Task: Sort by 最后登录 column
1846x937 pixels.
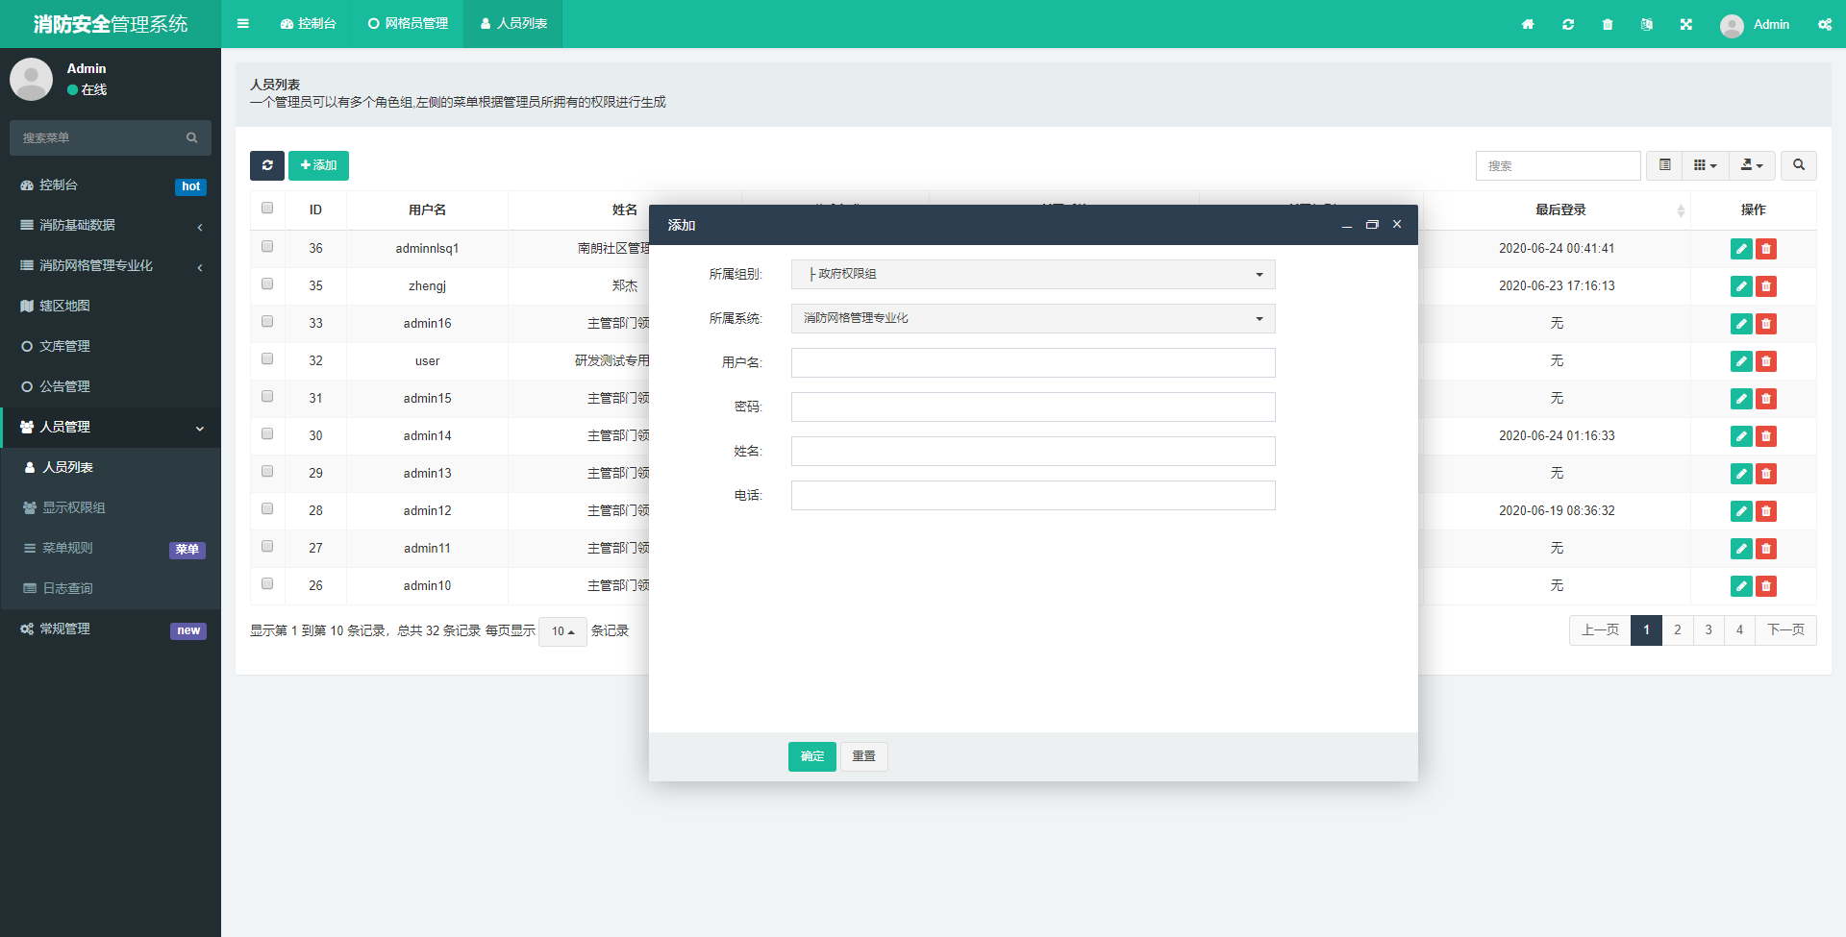Action: pyautogui.click(x=1559, y=210)
